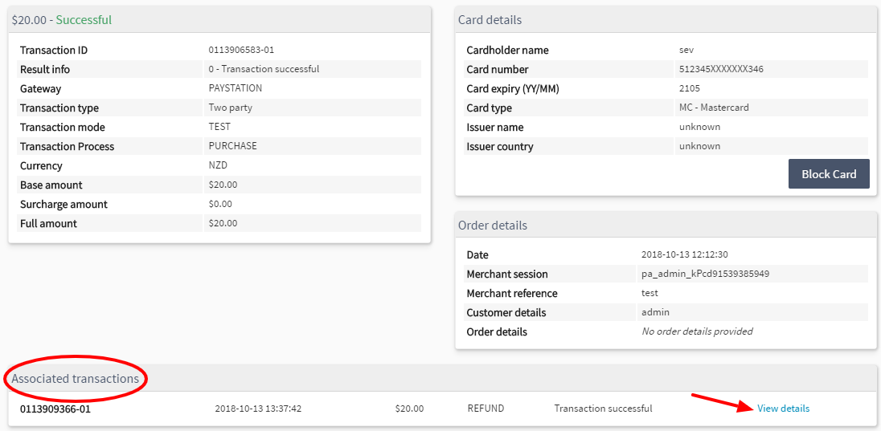Select associated transaction ID 0113909366-01

pyautogui.click(x=55, y=409)
